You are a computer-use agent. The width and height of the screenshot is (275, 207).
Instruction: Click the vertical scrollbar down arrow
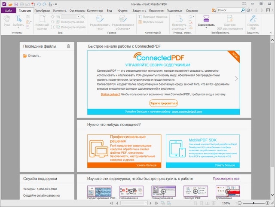pos(272,195)
